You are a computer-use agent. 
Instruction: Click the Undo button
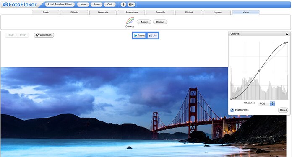11,35
